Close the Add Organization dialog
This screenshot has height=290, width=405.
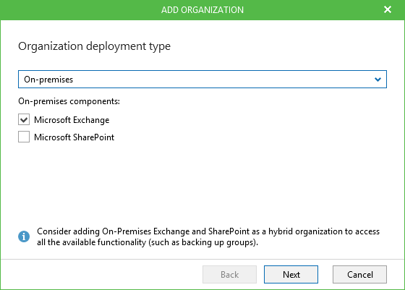pyautogui.click(x=388, y=9)
